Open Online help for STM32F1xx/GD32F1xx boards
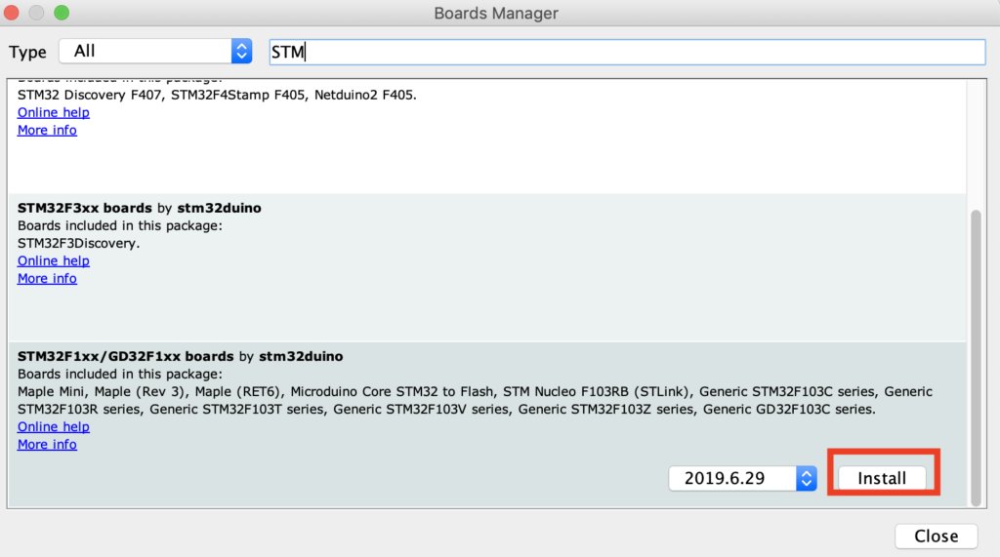 point(54,426)
